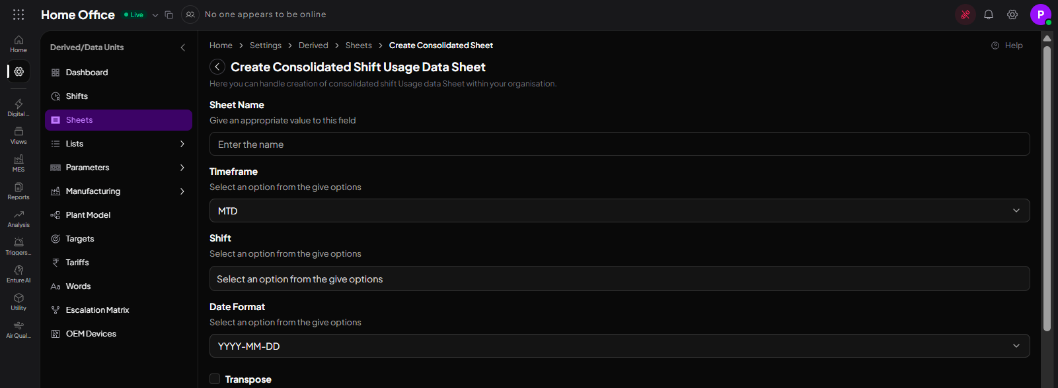Image resolution: width=1058 pixels, height=388 pixels.
Task: Enable the Transpose checkbox
Action: (x=215, y=379)
